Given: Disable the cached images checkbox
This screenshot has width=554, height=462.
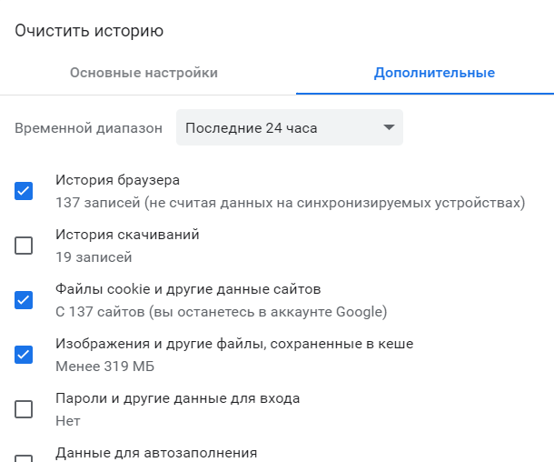Looking at the screenshot, I should pos(24,355).
